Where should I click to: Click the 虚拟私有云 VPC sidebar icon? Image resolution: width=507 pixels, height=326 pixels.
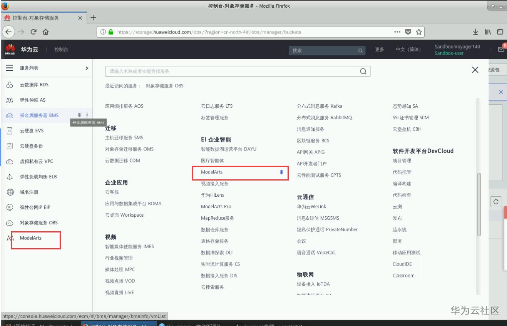point(10,162)
